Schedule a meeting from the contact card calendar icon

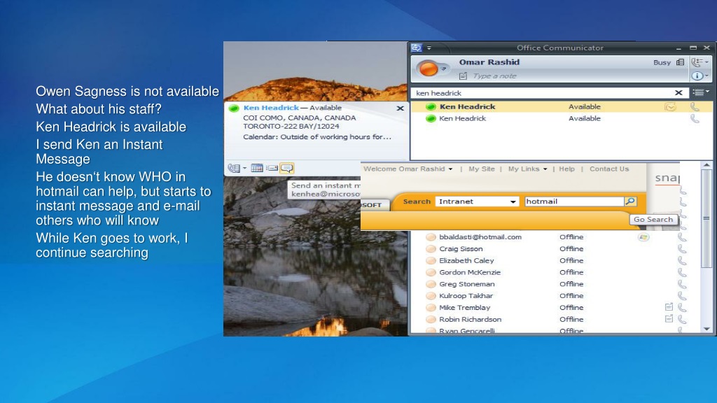[x=257, y=168]
